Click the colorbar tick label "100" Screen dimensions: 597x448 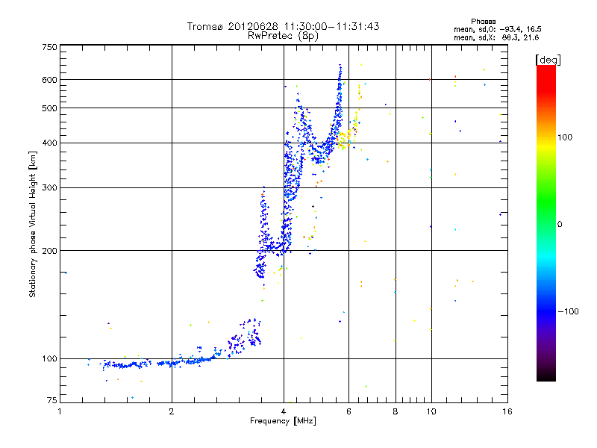(x=565, y=137)
